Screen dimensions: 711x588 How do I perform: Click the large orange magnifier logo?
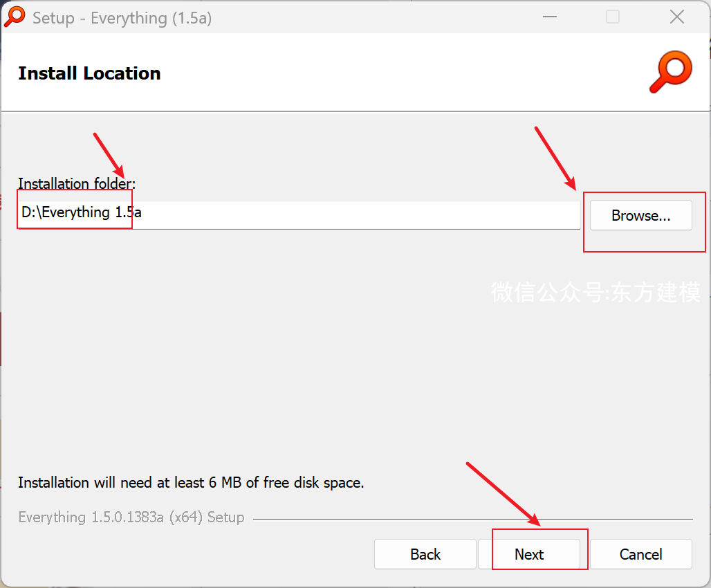click(x=671, y=72)
